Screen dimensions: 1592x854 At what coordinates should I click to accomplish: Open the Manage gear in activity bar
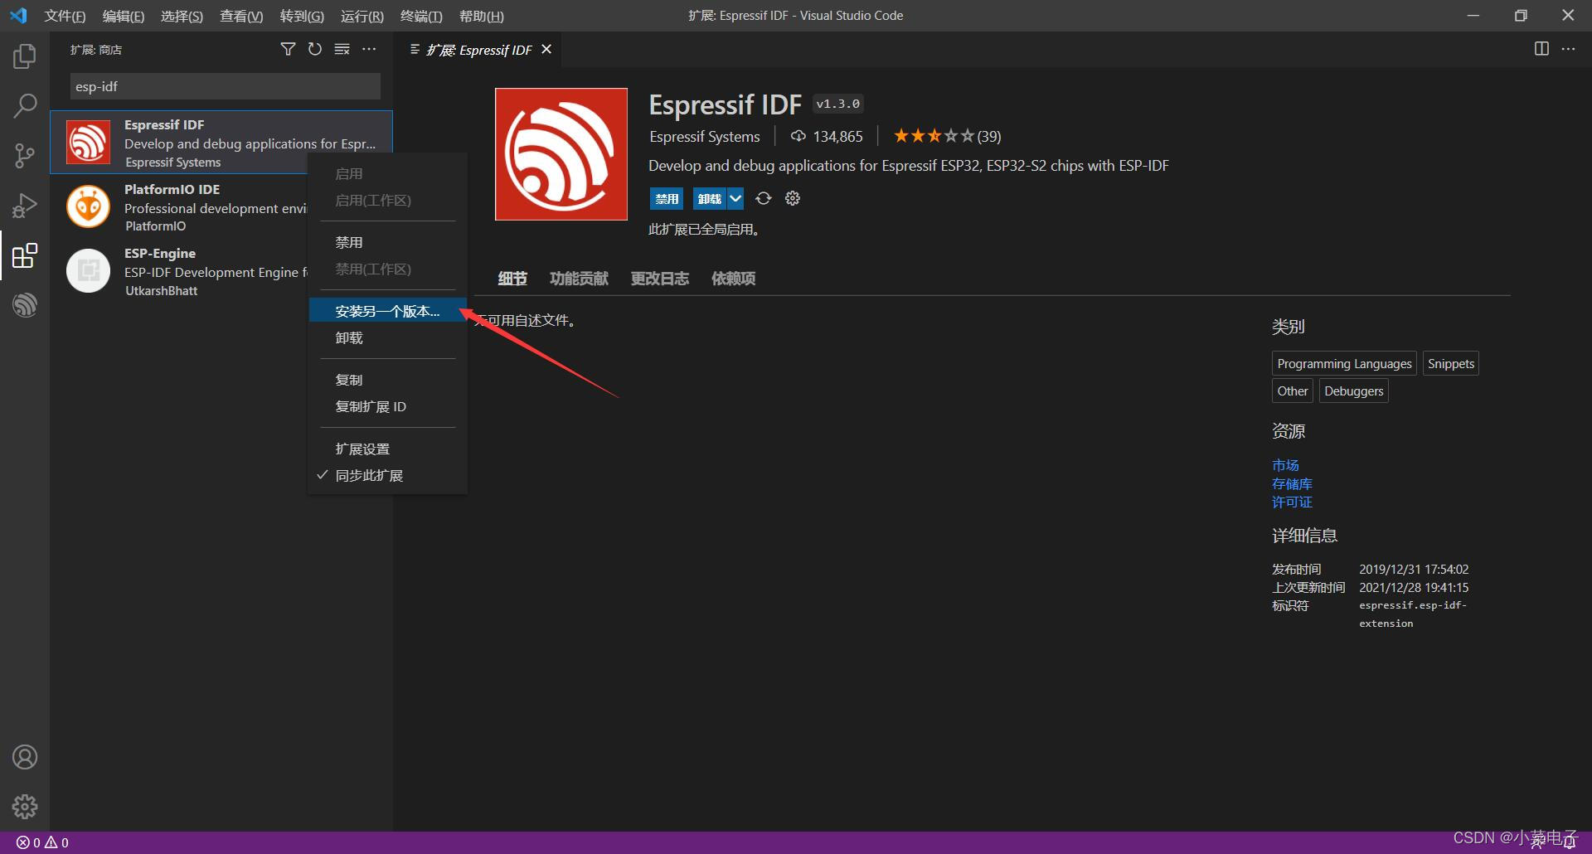[25, 807]
